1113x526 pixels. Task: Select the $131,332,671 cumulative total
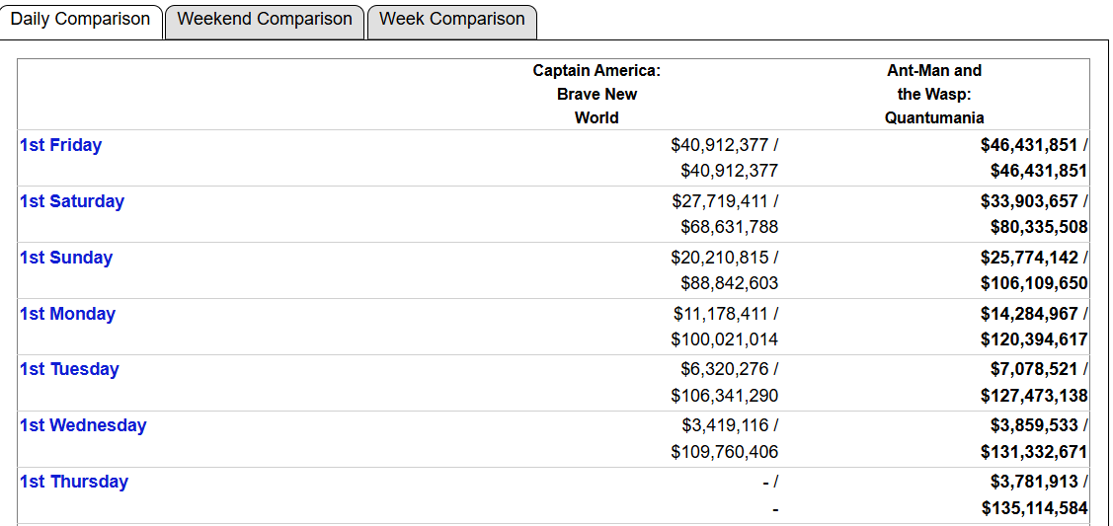coord(1034,451)
